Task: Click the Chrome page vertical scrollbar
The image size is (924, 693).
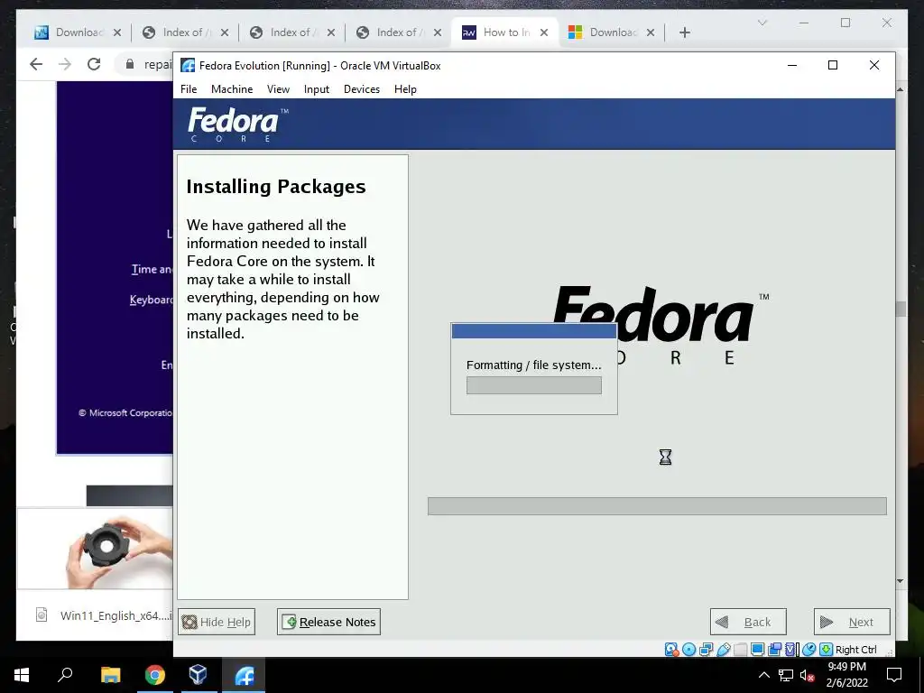Action: [900, 335]
